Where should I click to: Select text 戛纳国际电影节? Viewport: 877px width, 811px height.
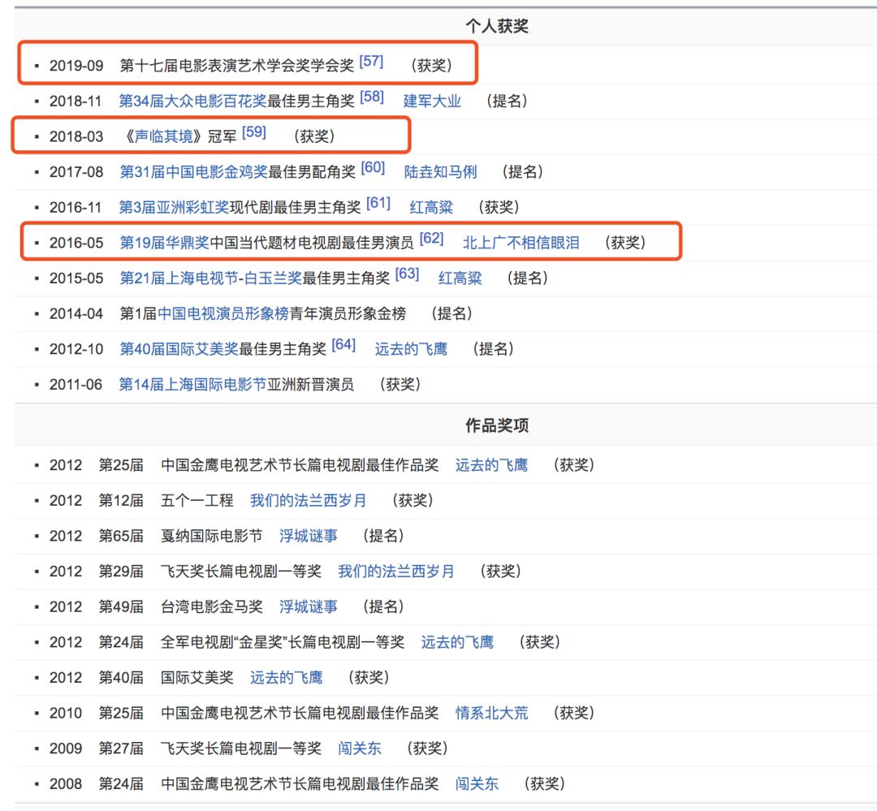coord(211,536)
